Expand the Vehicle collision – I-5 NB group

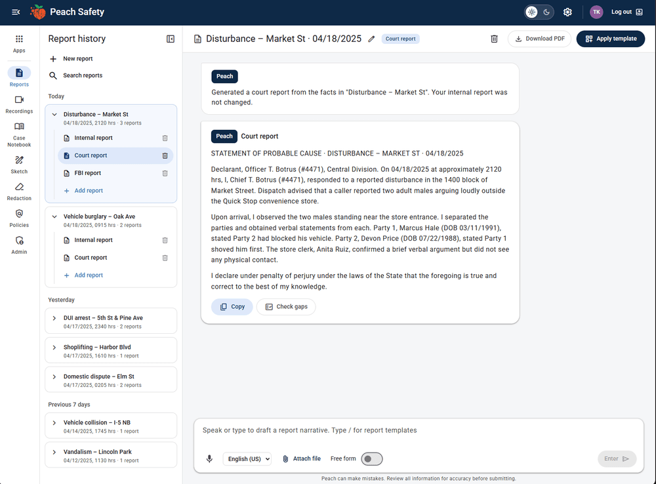click(x=54, y=422)
